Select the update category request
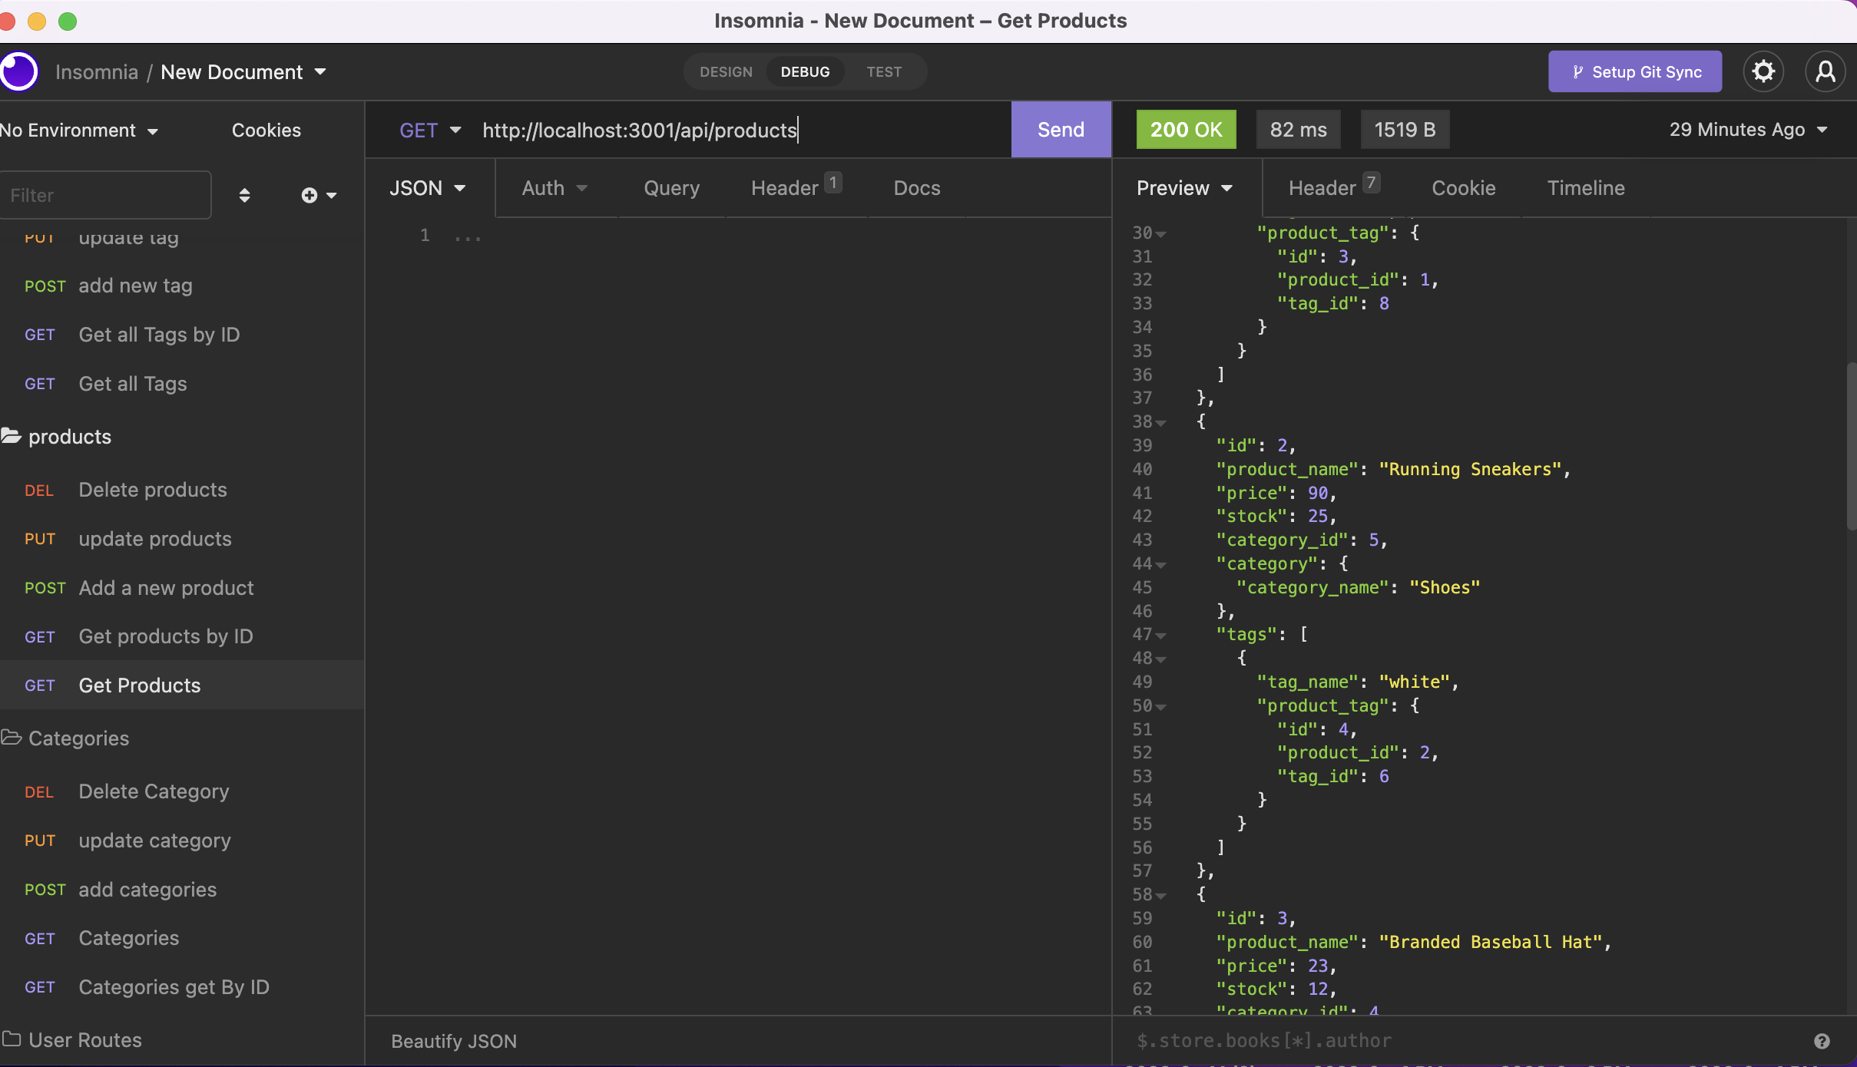1857x1067 pixels. (x=182, y=841)
